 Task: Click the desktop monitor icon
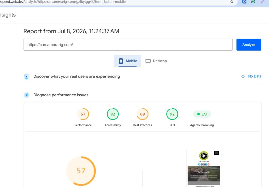tap(148, 61)
